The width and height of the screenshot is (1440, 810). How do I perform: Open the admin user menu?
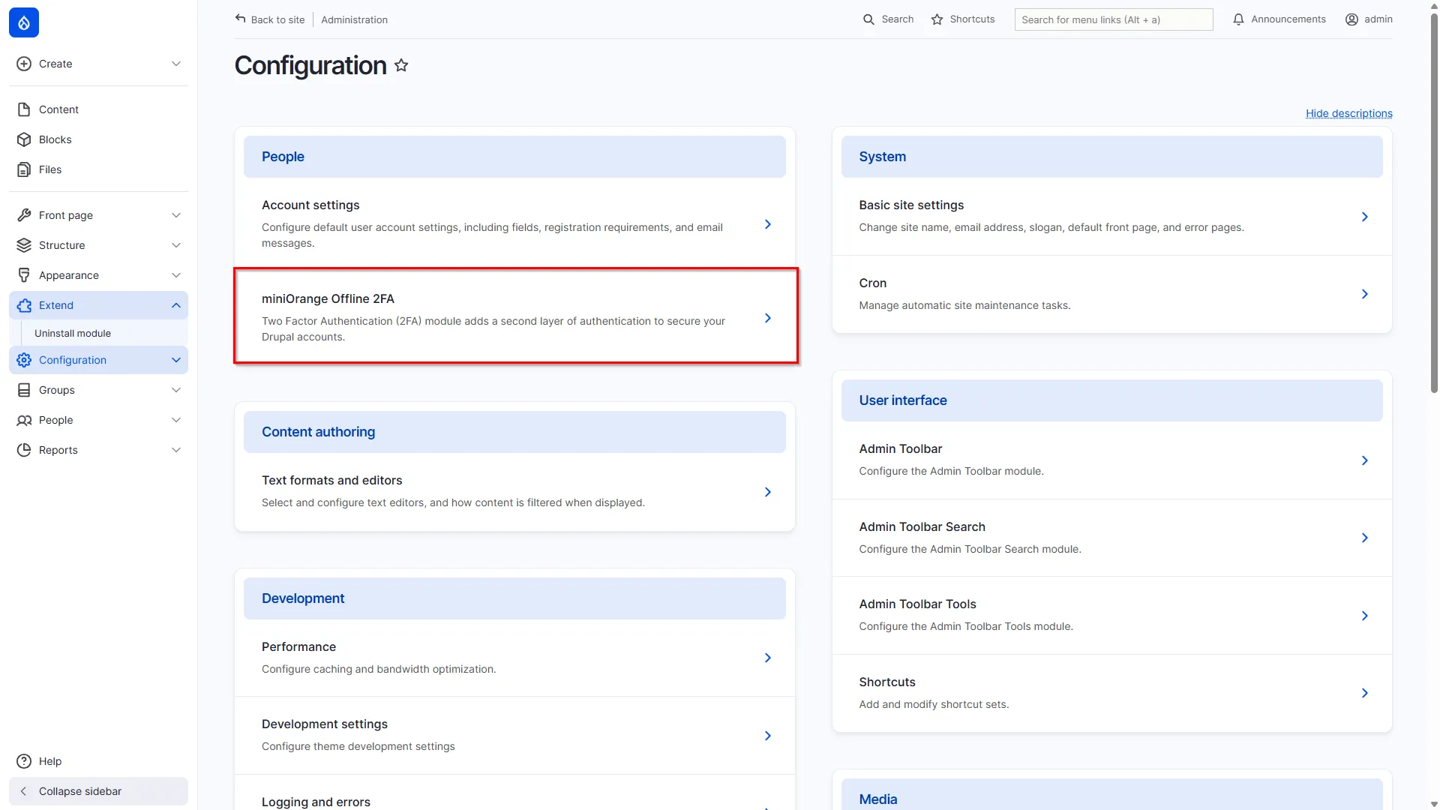coord(1369,19)
